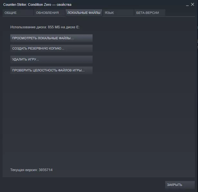Screen dimensions: 198x192
Task: Click УДАЛИТЬ ИГРУ button
Action: [x=51, y=59]
